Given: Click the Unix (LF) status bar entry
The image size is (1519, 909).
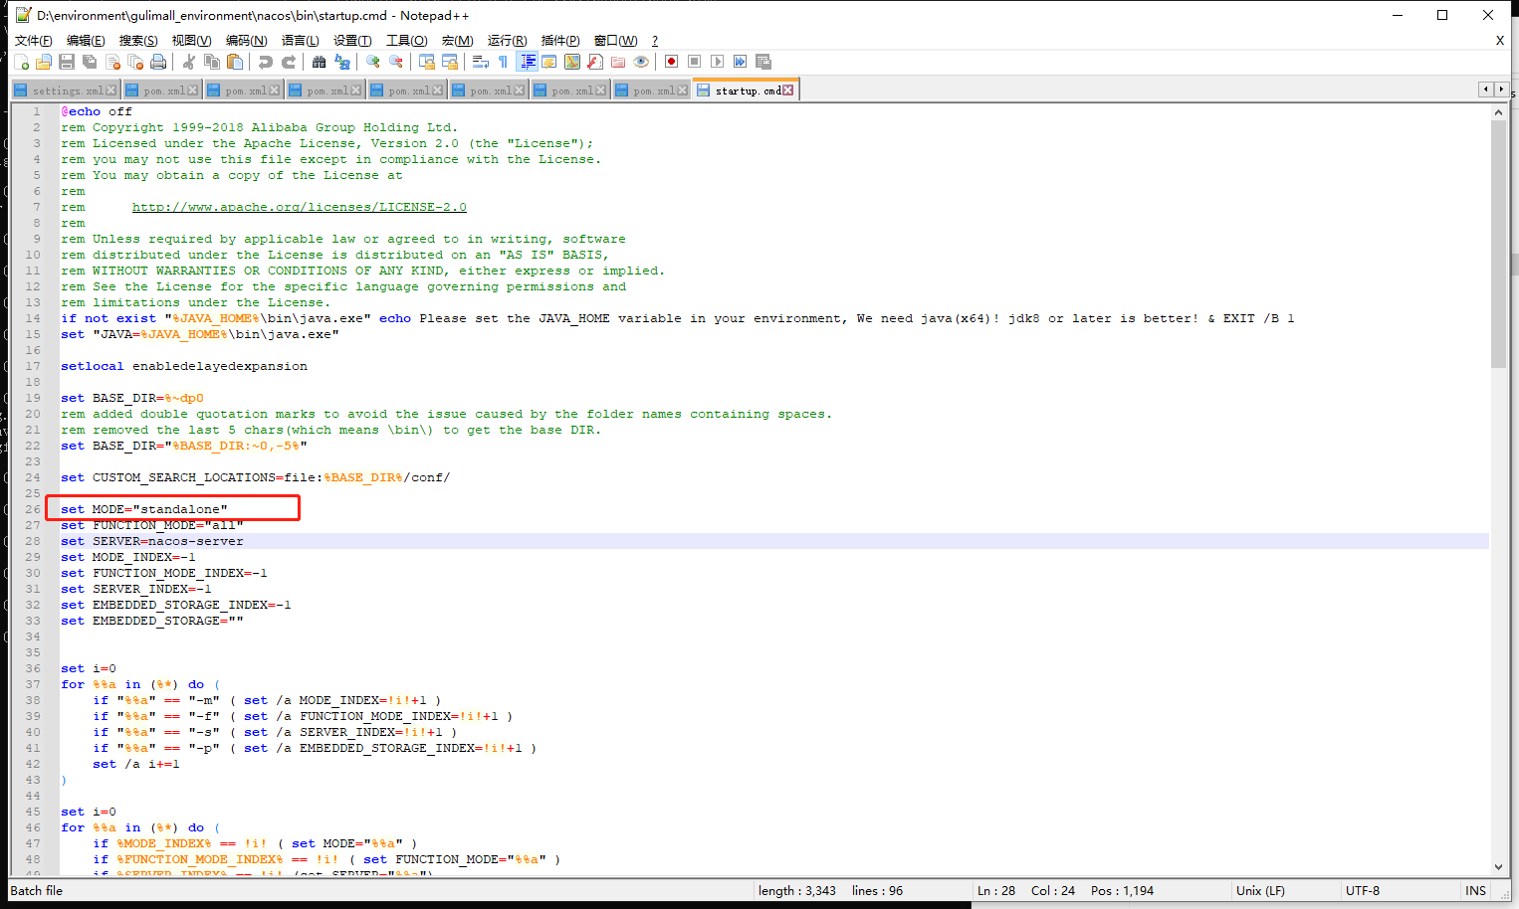Looking at the screenshot, I should point(1260,891).
